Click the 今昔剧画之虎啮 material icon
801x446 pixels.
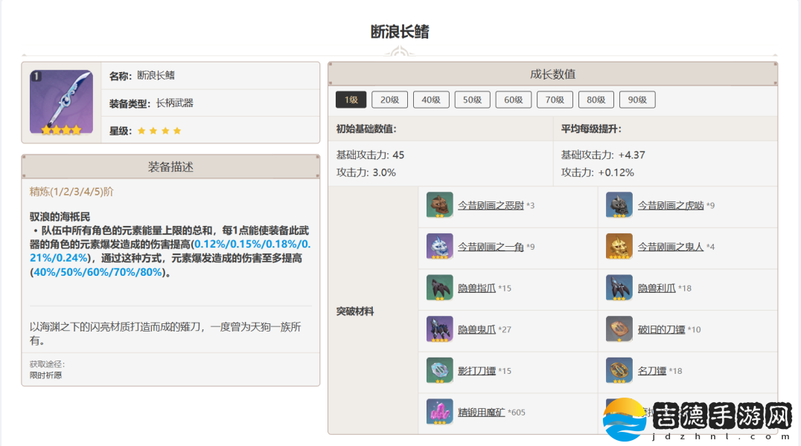click(x=619, y=205)
